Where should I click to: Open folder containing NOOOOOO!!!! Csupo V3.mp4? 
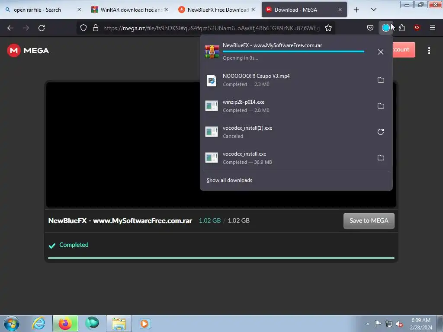[381, 80]
